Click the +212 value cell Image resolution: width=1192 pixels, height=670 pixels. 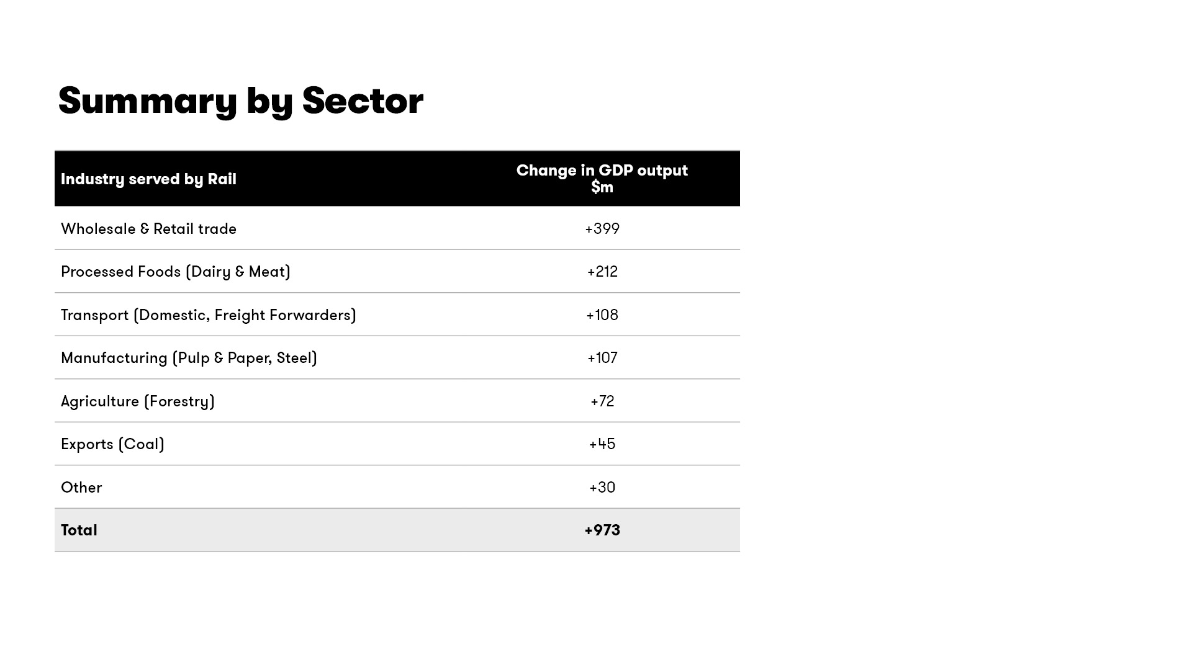pos(602,272)
